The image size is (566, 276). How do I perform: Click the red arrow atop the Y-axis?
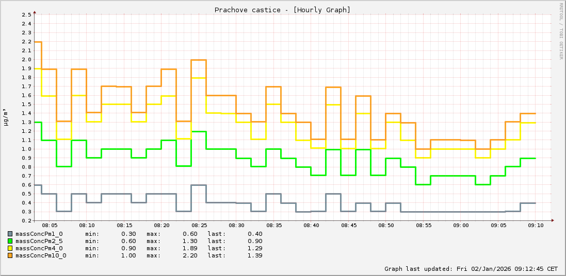pos(34,10)
